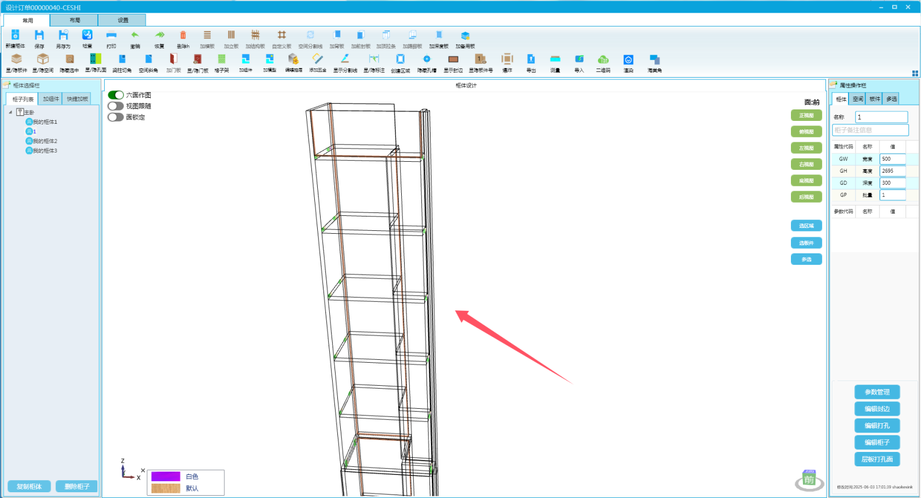The width and height of the screenshot is (921, 498).
Task: Switch to the 布局 ribbon tab
Action: [x=75, y=20]
